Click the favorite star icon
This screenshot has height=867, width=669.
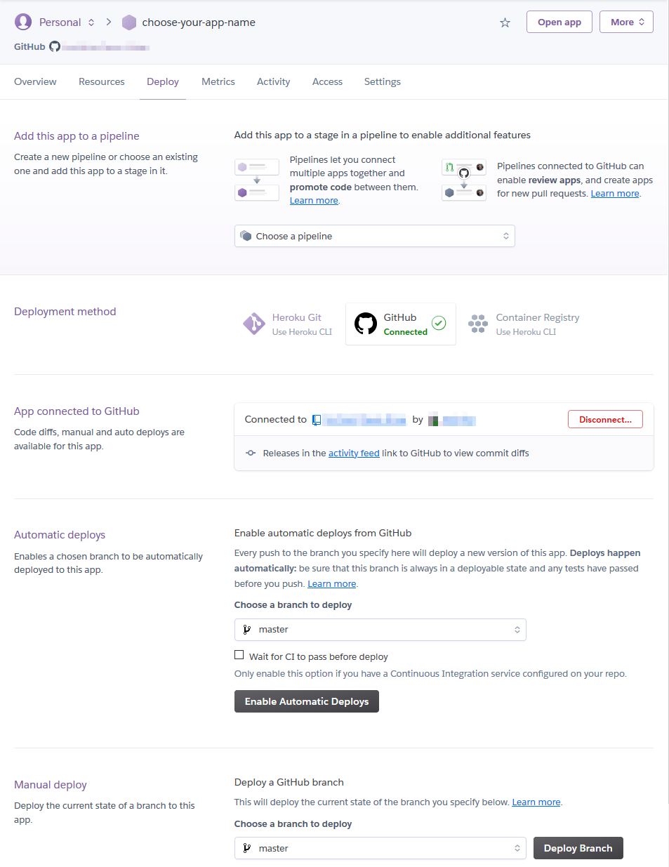tap(505, 22)
